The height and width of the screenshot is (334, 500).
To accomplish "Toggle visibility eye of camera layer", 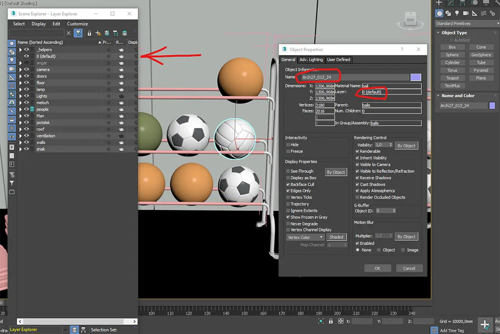I will coord(26,69).
